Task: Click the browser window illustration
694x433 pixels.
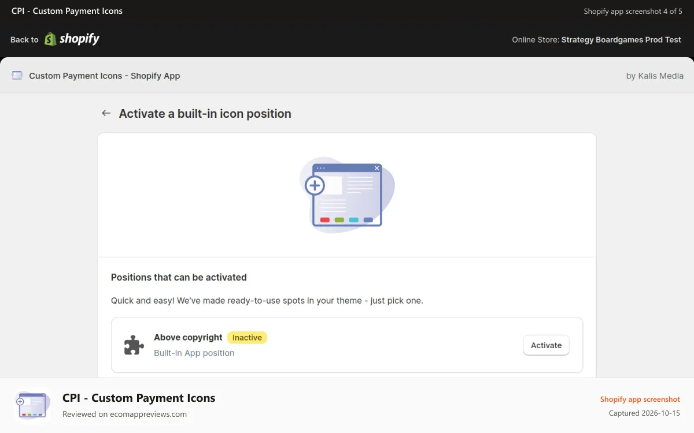Action: [x=347, y=195]
